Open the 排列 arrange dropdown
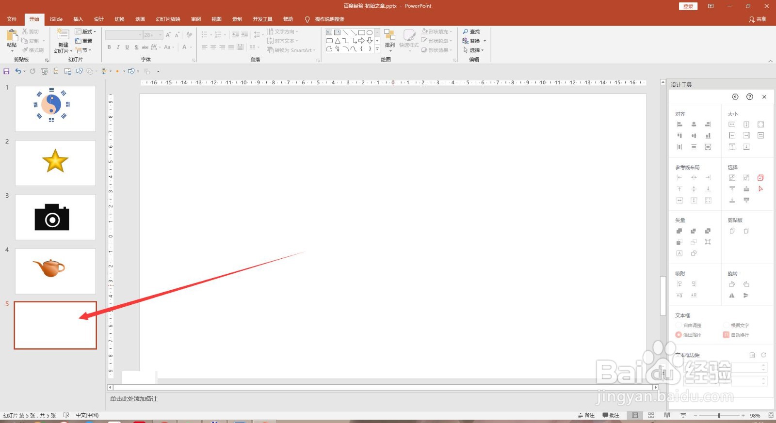776x423 pixels. [x=390, y=40]
